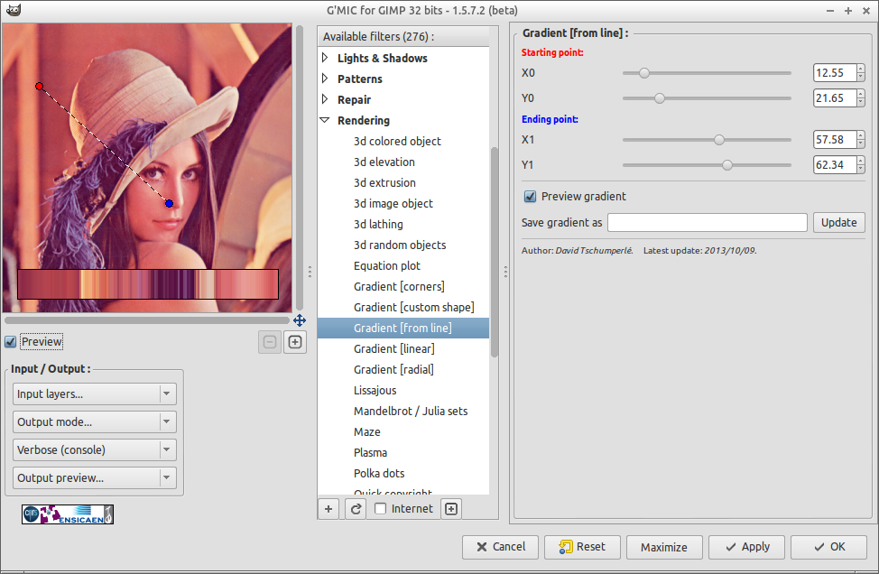Open the Output preview dropdown

click(x=95, y=478)
